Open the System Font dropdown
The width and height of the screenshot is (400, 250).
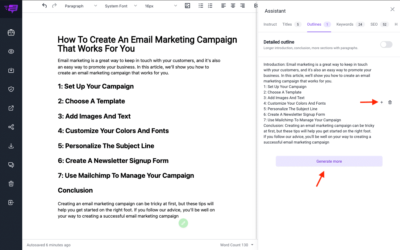point(120,6)
